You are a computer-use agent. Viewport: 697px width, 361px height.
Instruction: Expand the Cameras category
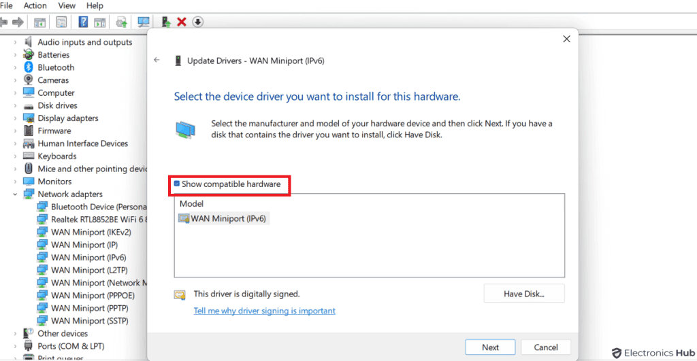pyautogui.click(x=15, y=80)
